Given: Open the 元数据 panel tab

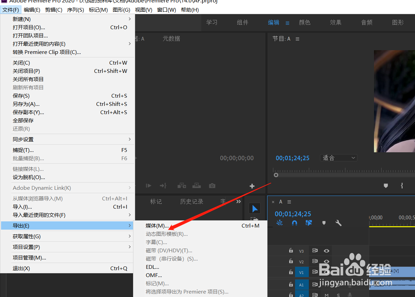Looking at the screenshot, I should [x=171, y=39].
